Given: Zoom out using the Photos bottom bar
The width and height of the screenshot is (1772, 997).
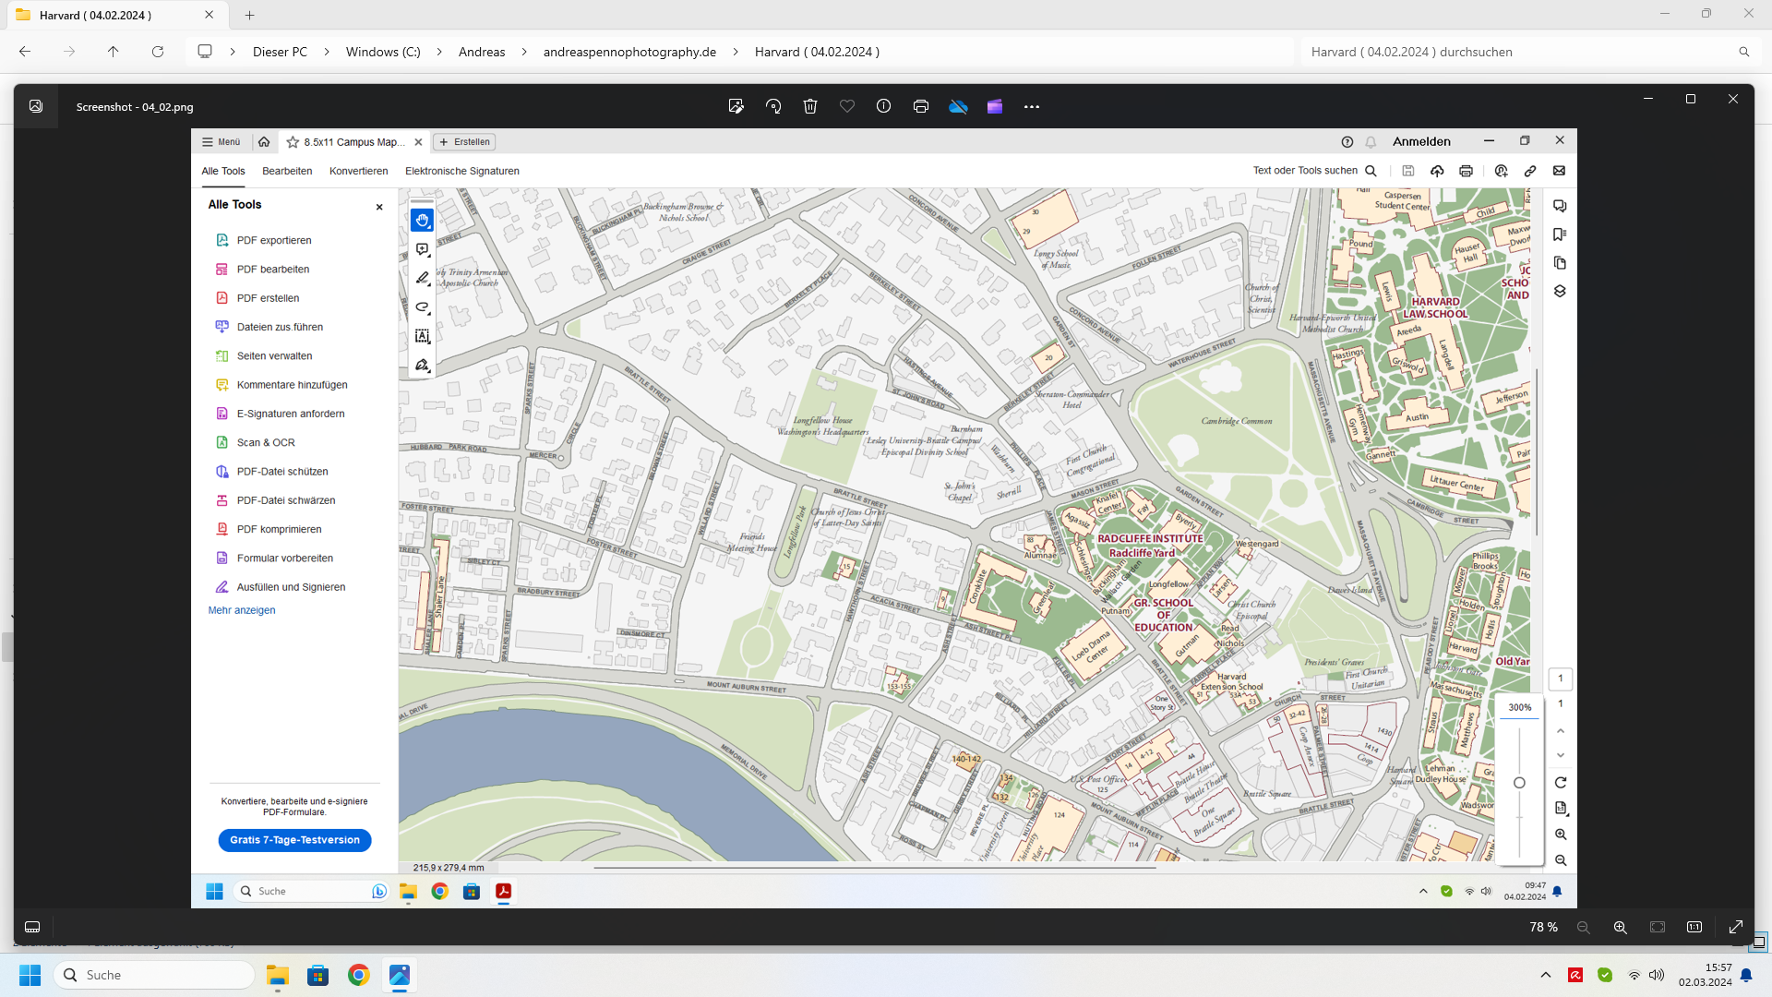Looking at the screenshot, I should pyautogui.click(x=1583, y=927).
